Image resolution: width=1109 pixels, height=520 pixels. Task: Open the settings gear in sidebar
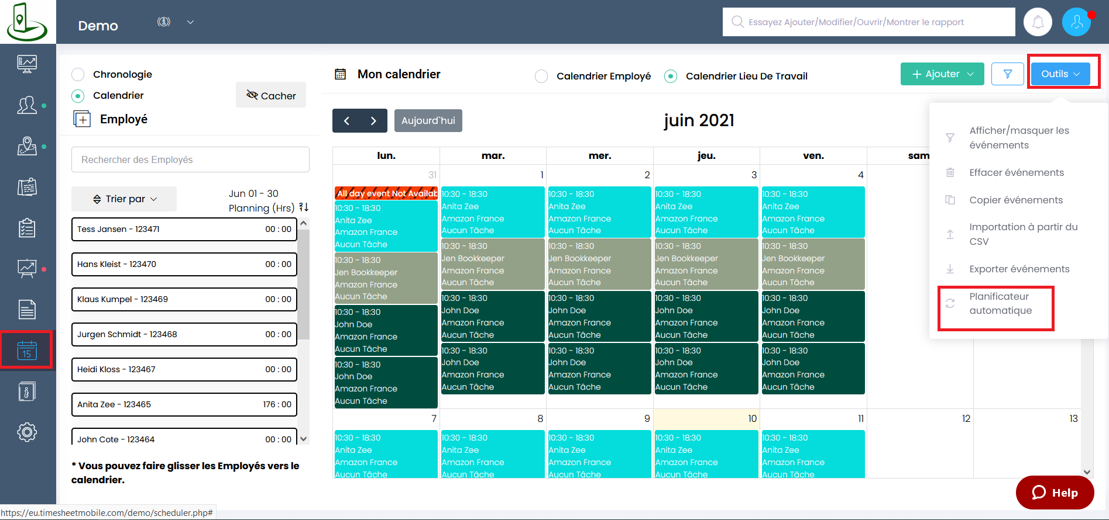coord(27,432)
